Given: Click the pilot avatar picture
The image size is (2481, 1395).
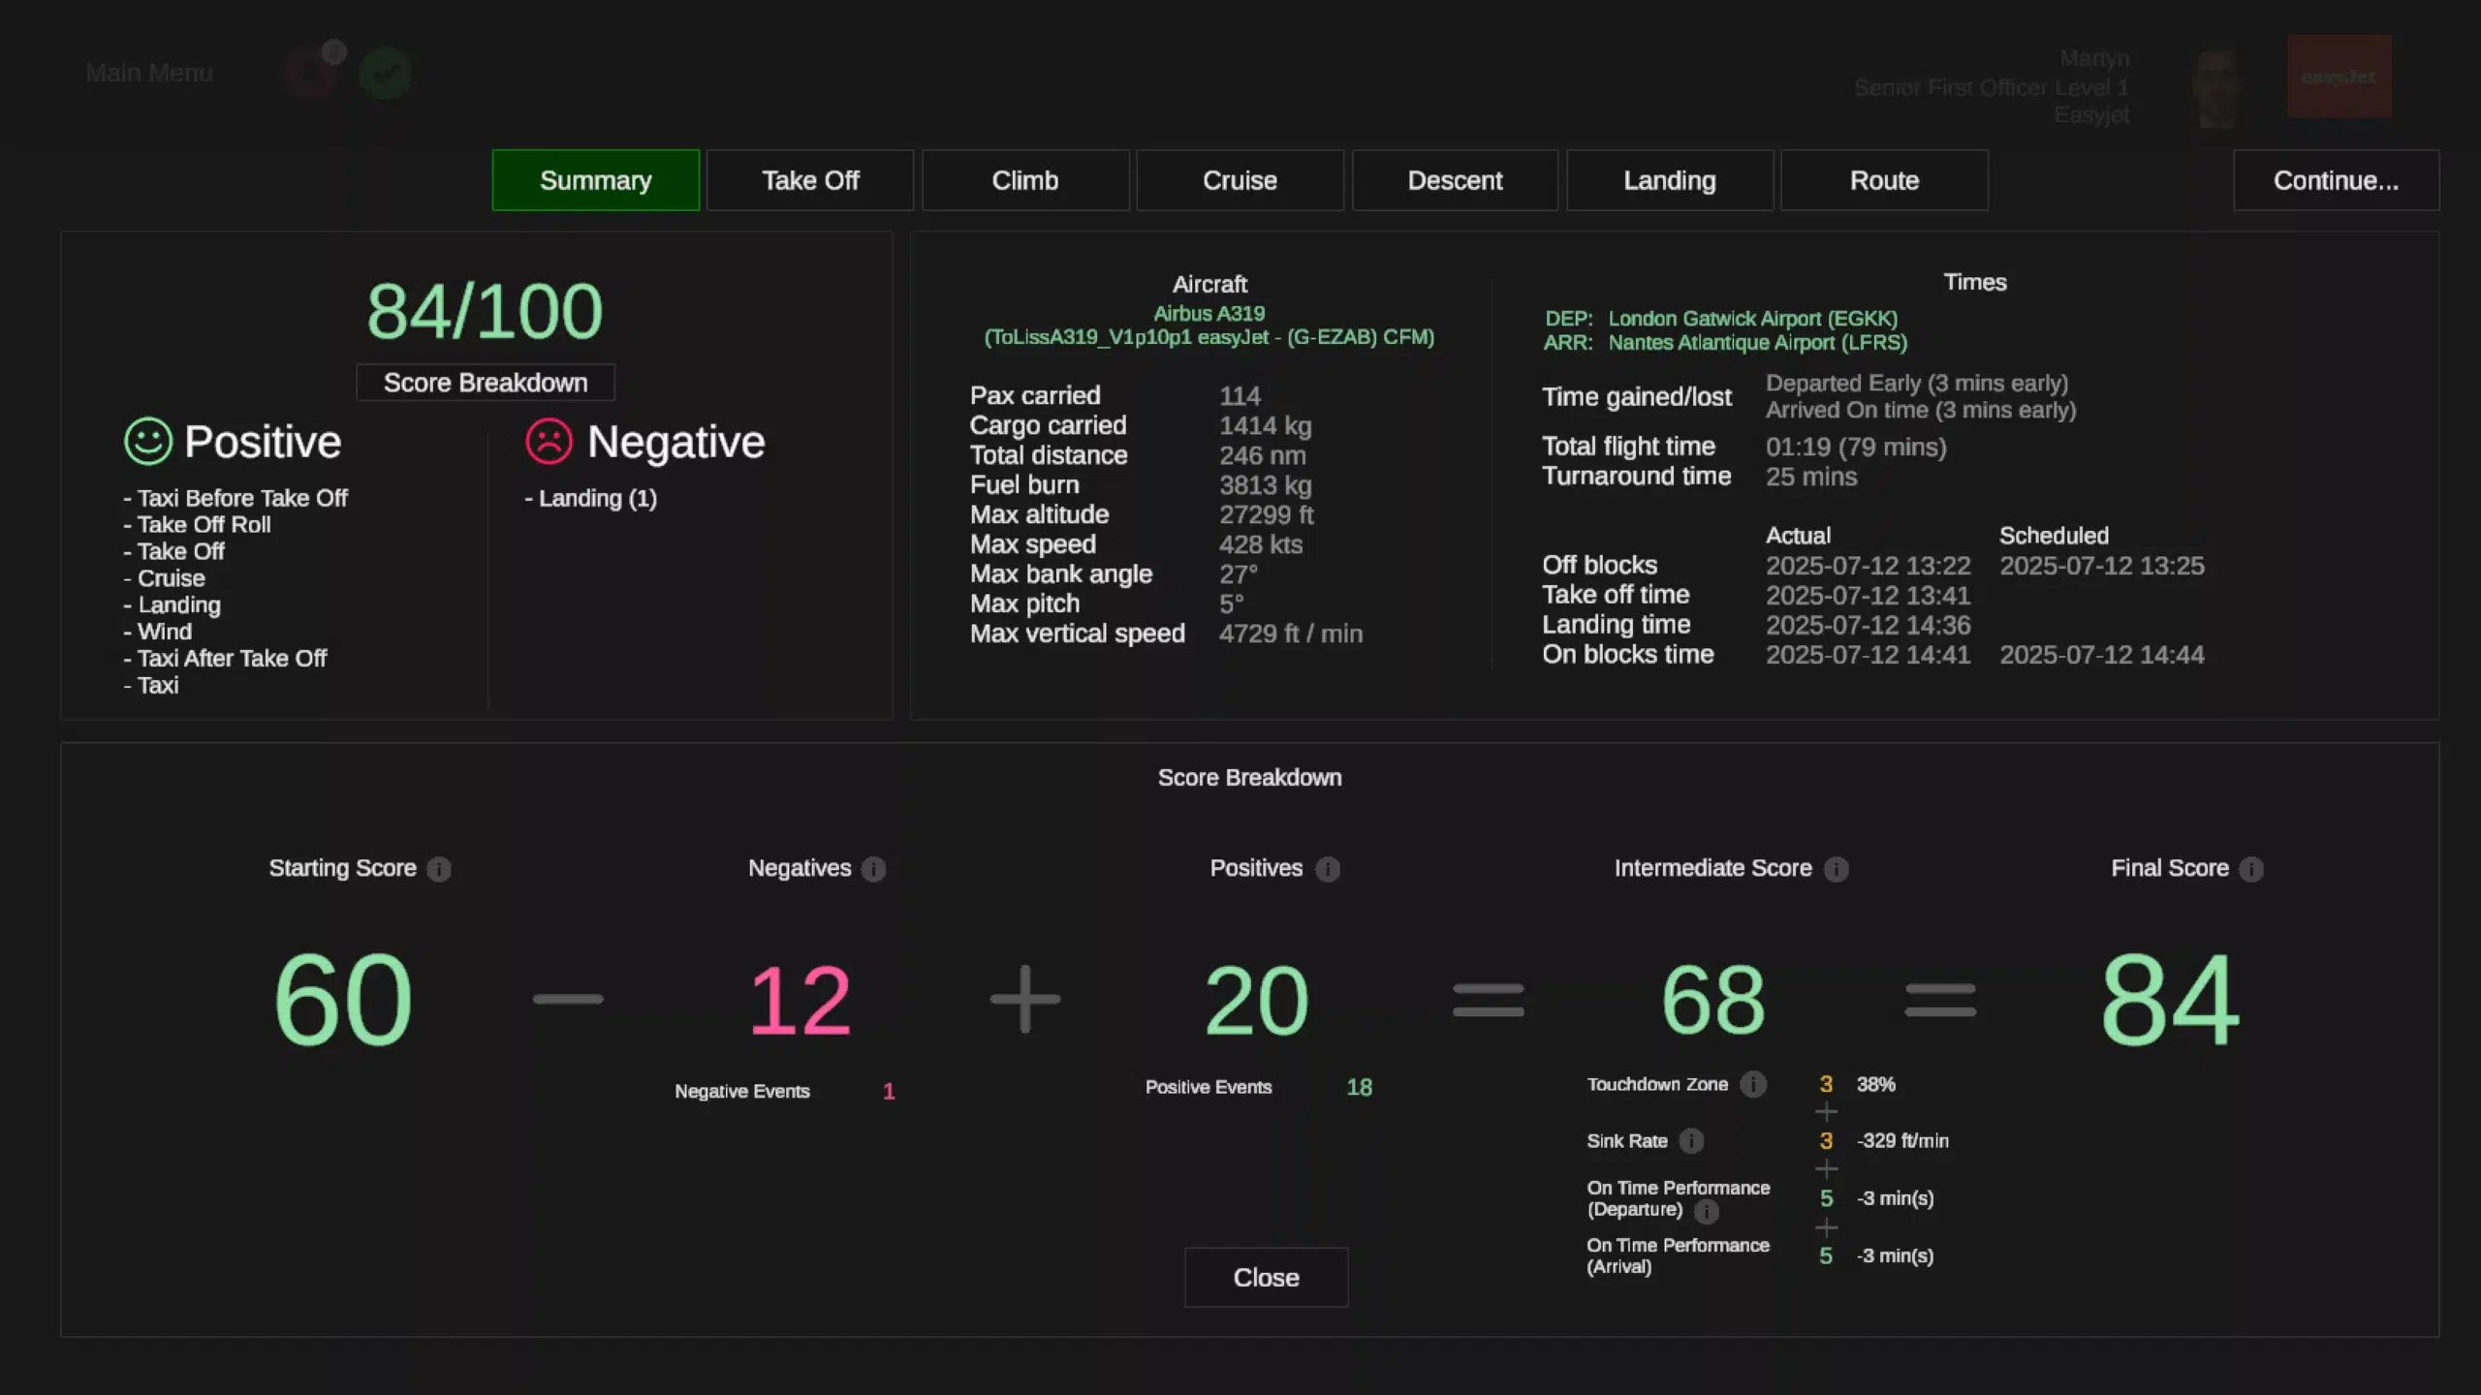Looking at the screenshot, I should pos(2216,87).
